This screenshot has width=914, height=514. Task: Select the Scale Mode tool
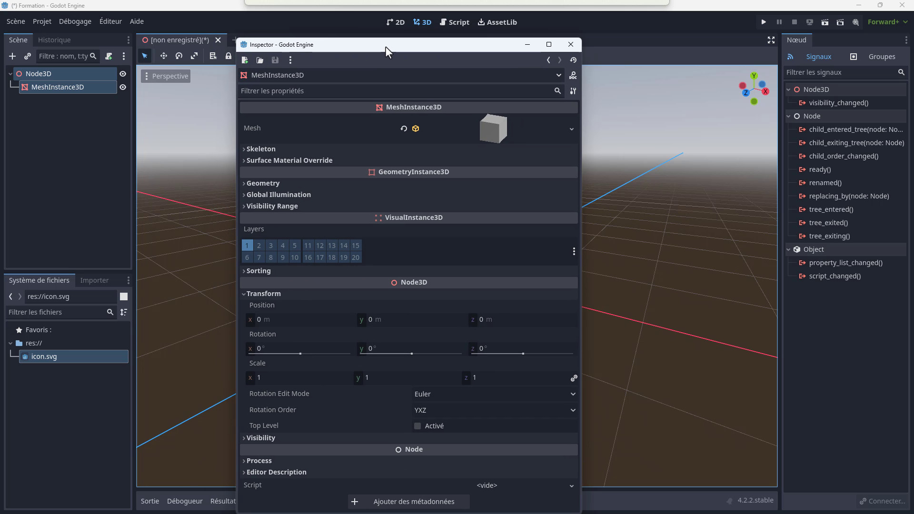194,56
